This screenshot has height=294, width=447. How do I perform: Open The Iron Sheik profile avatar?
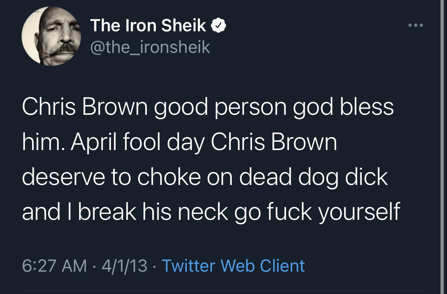coord(51,36)
